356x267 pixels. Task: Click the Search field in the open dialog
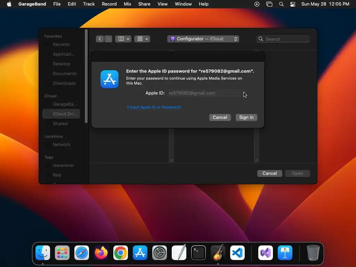283,39
